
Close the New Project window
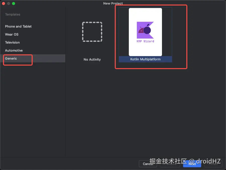[4, 4]
